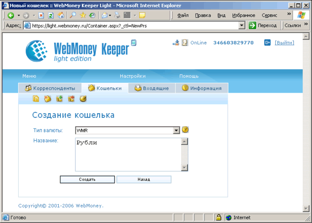Click the user avatar icon near OnLine
The image size is (312, 223).
point(185,42)
